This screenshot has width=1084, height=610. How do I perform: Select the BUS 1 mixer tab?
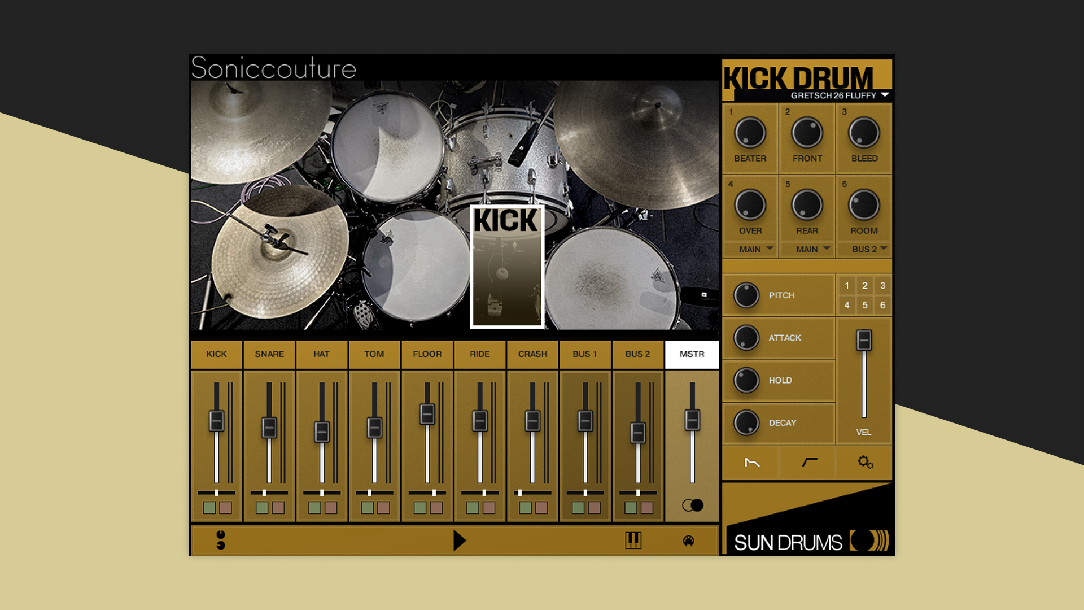pyautogui.click(x=585, y=354)
